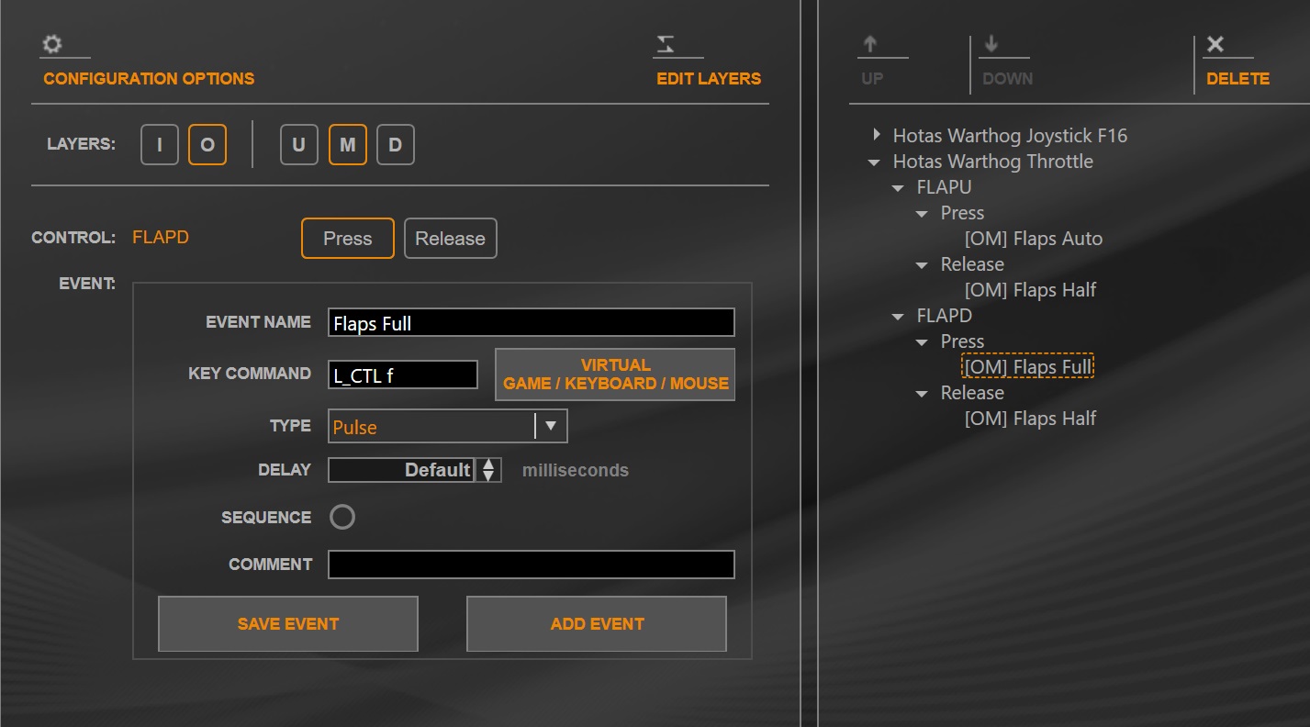Viewport: 1310px width, 727px height.
Task: Select [OM] Flaps Full event
Action: (1028, 367)
